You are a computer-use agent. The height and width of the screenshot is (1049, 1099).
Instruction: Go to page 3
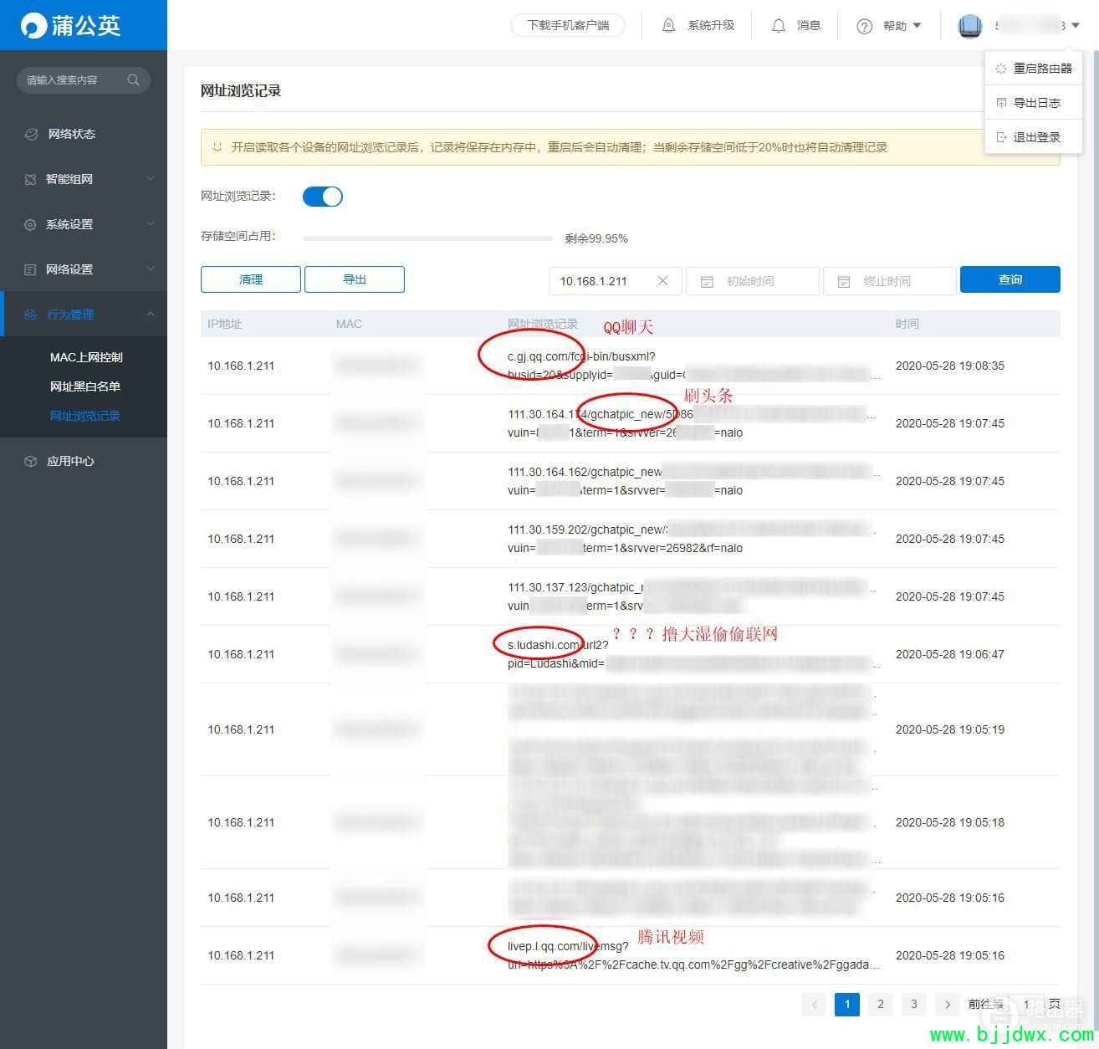[913, 1005]
